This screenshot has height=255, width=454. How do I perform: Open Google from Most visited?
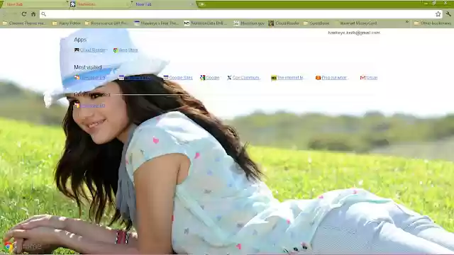pyautogui.click(x=210, y=78)
